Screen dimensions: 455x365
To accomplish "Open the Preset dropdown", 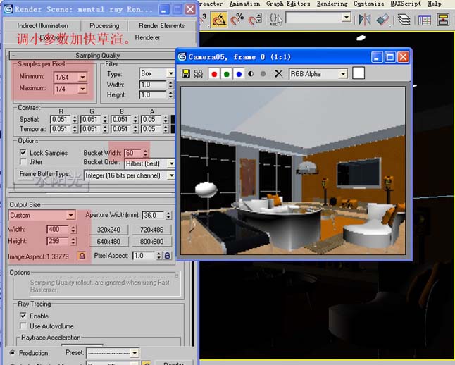I will pyautogui.click(x=135, y=353).
